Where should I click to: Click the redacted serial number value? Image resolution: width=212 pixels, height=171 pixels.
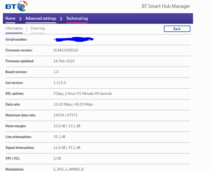coord(74,40)
